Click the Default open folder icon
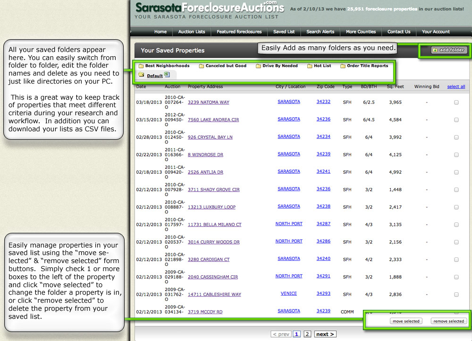The width and height of the screenshot is (472, 341). click(141, 75)
